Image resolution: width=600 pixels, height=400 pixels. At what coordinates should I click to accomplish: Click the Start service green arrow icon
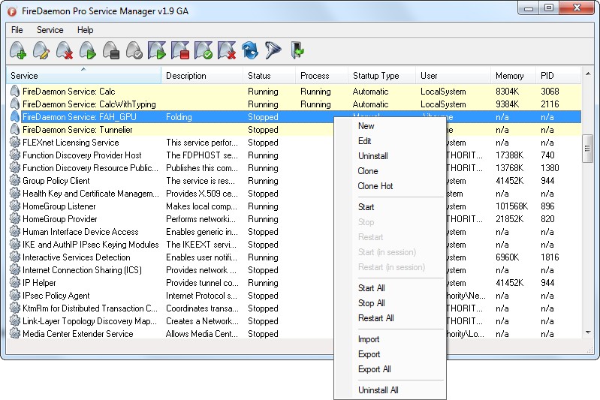(88, 51)
